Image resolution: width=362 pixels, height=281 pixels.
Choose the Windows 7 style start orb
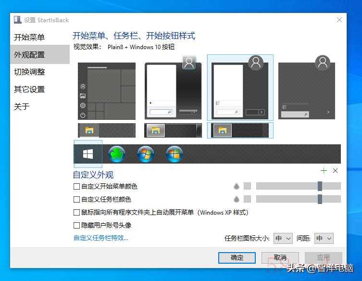pos(146,154)
